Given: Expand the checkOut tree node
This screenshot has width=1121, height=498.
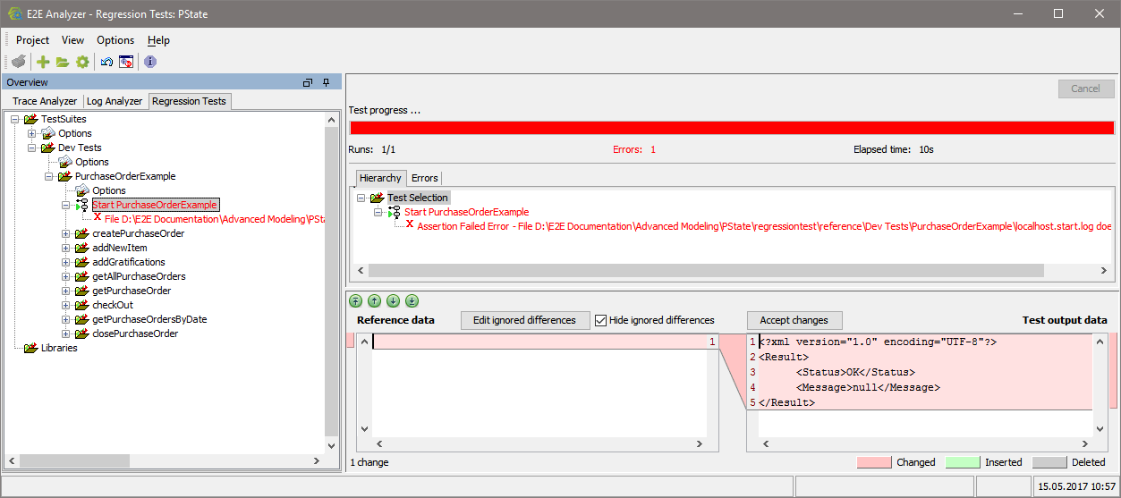Looking at the screenshot, I should pyautogui.click(x=66, y=305).
